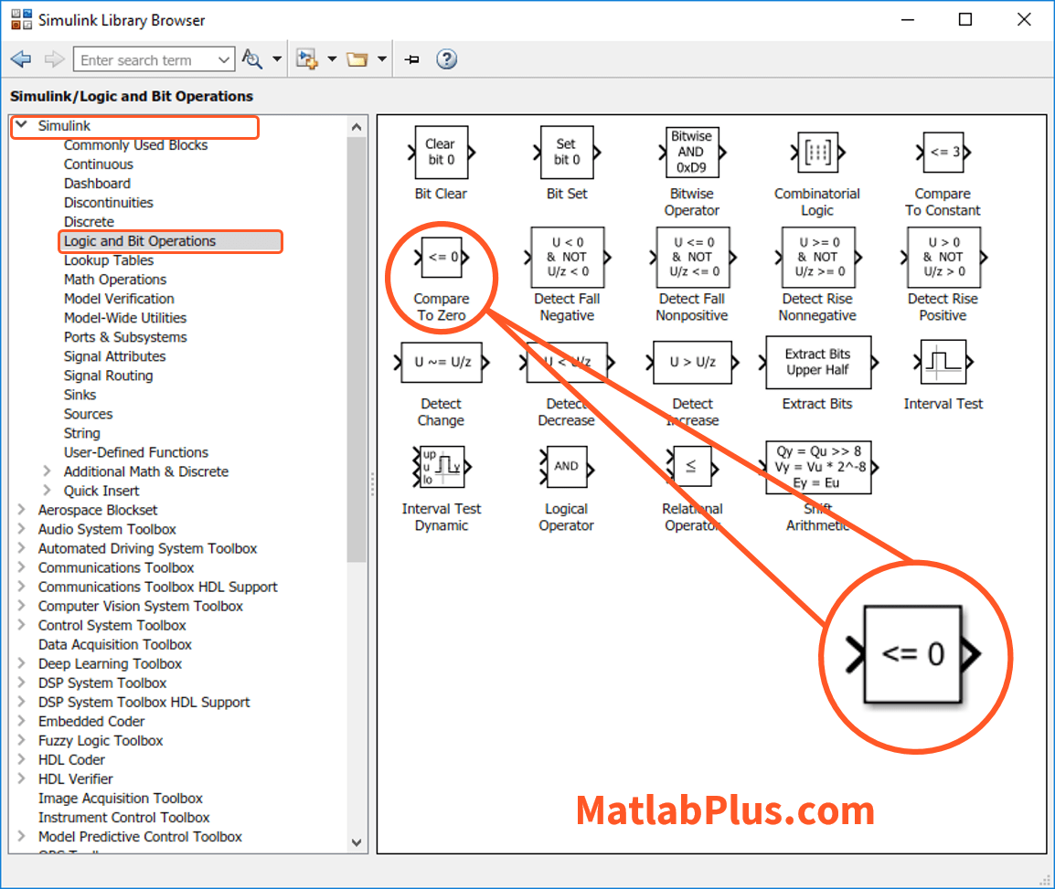Select the Combinatorial Logic block
Image resolution: width=1055 pixels, height=889 pixels.
point(817,153)
